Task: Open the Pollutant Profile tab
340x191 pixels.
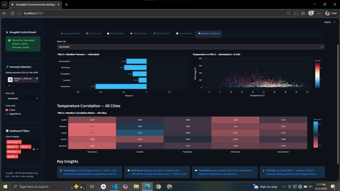Action: tap(162, 34)
